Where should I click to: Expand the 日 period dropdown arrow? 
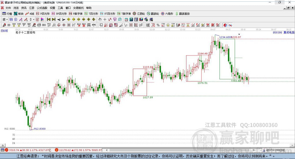[7, 20]
